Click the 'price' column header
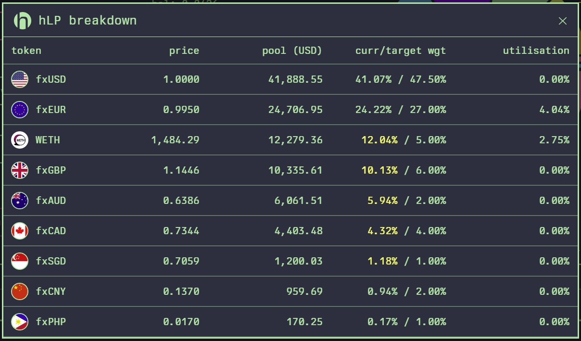The width and height of the screenshot is (581, 341). 184,51
